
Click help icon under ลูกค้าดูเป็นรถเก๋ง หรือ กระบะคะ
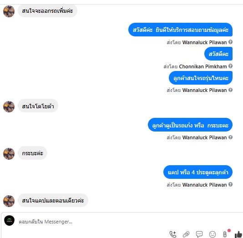pos(230,137)
